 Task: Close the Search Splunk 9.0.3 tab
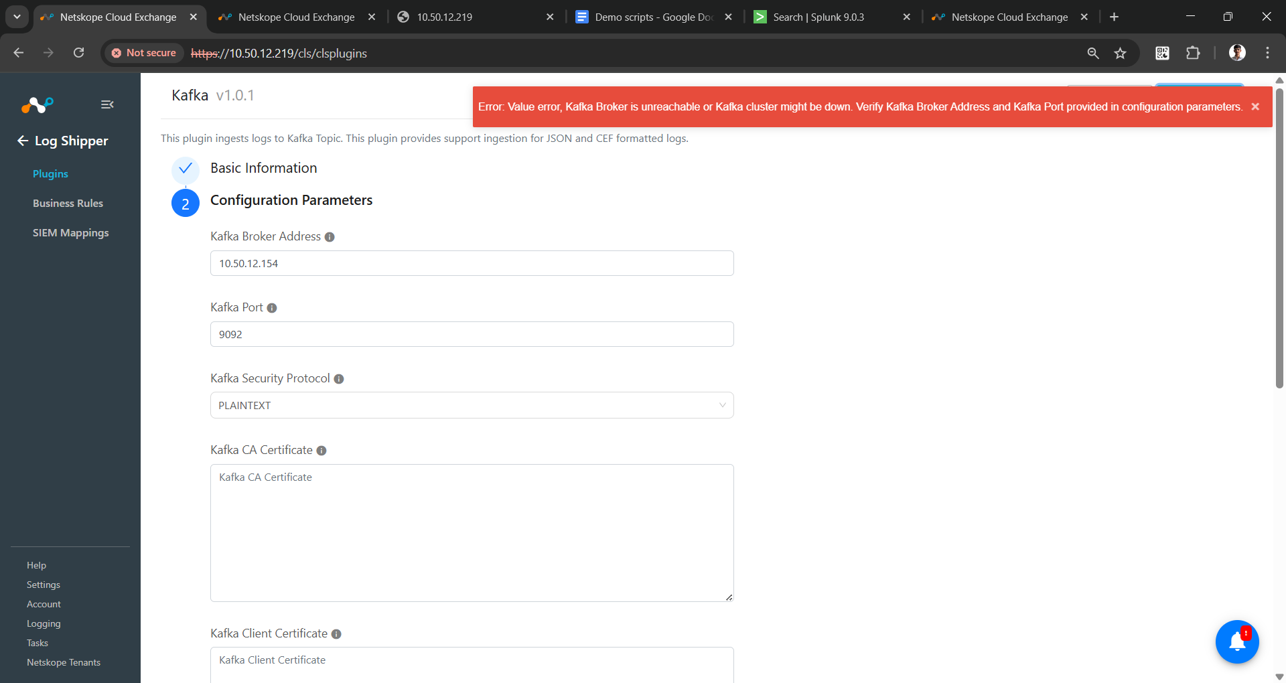[x=907, y=17]
